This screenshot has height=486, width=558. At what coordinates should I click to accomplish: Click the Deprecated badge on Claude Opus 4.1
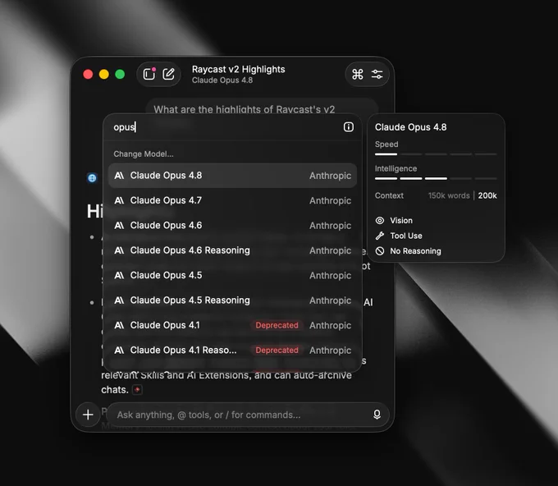(x=277, y=325)
